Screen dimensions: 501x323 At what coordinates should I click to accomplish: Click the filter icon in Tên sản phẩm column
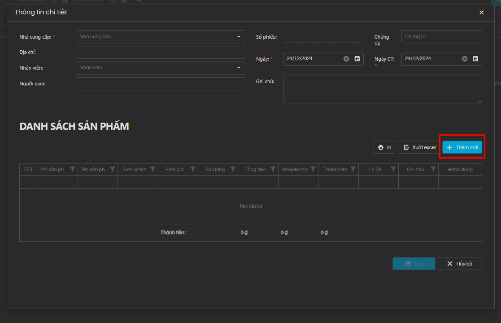113,169
